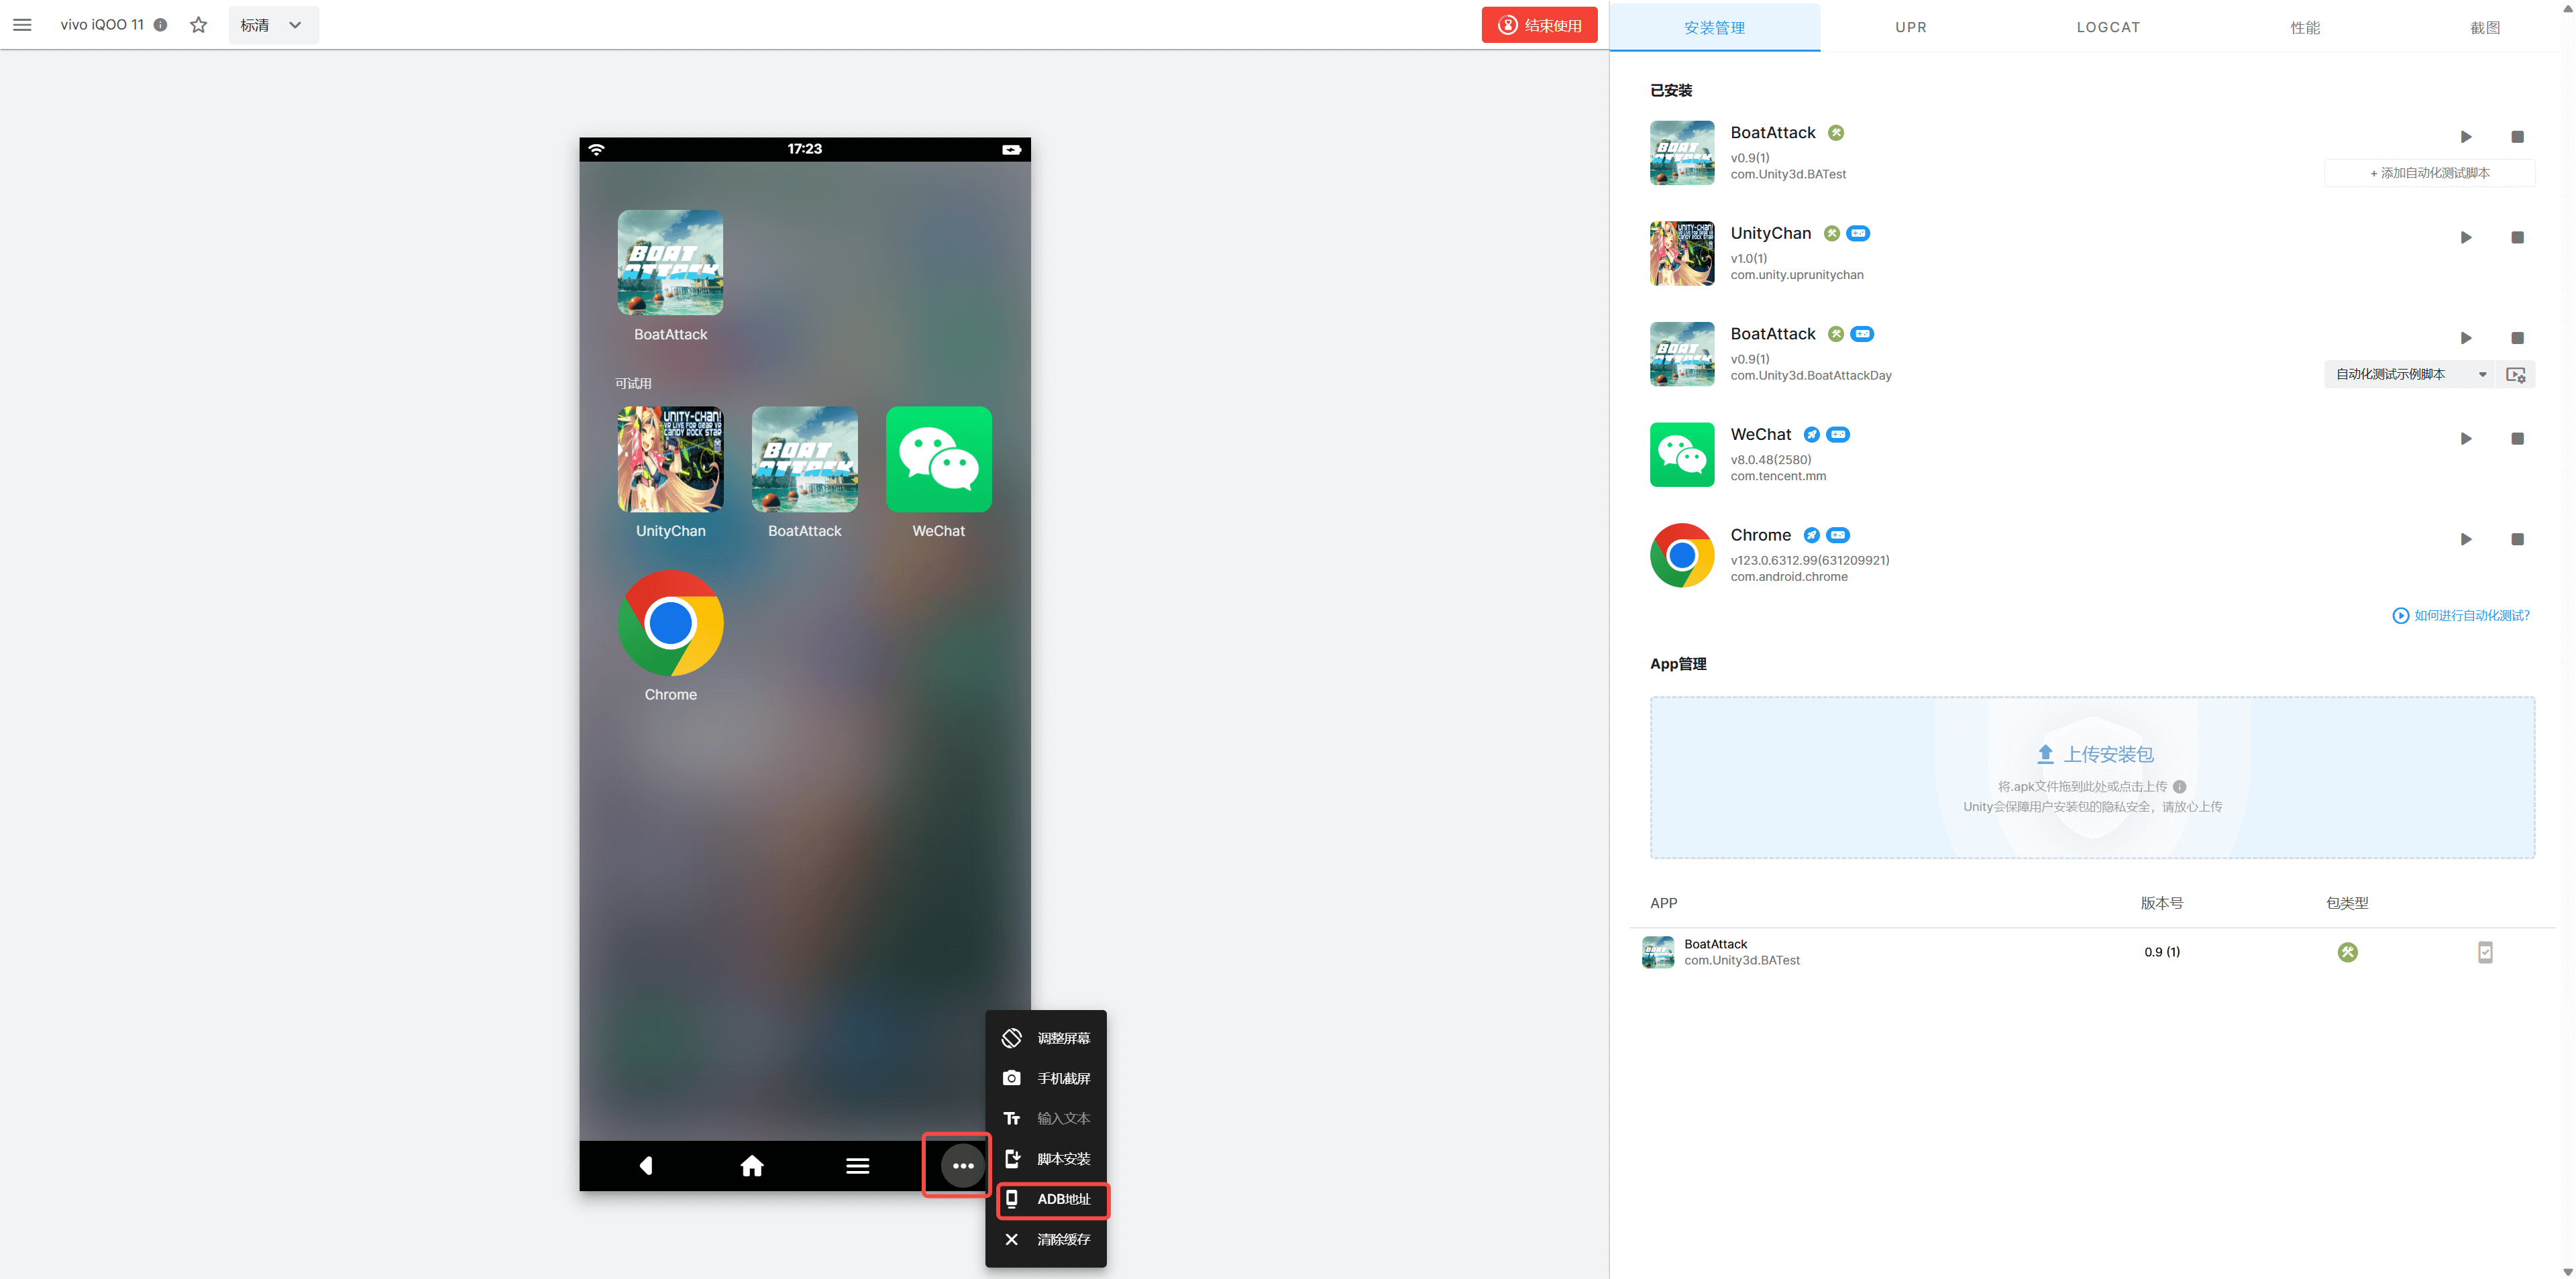Image resolution: width=2576 pixels, height=1279 pixels.
Task: Click the favorite star icon
Action: click(x=198, y=25)
